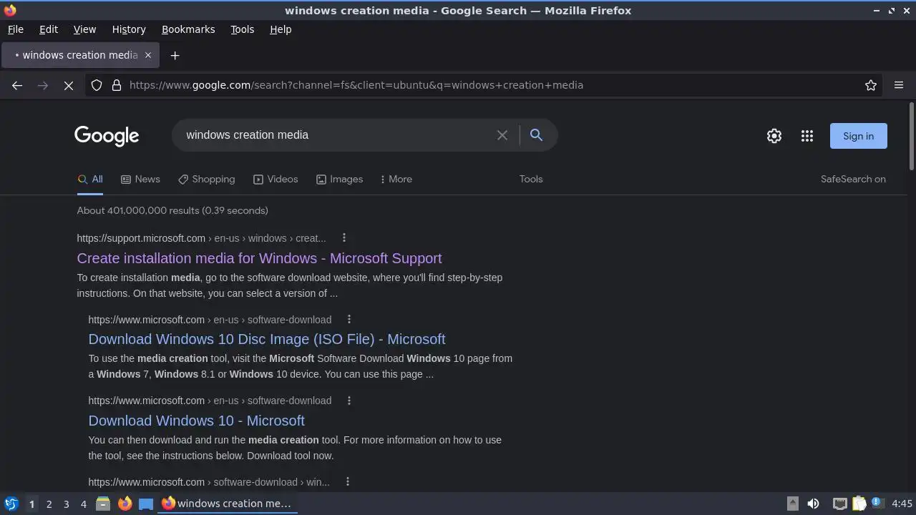Click the 4:45 clock in taskbar
This screenshot has width=916, height=515.
coord(902,504)
